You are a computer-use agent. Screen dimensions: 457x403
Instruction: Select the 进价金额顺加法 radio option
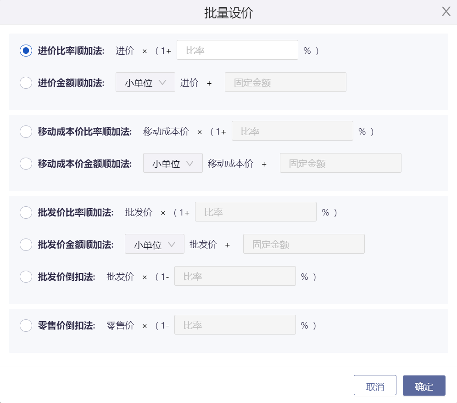(x=26, y=83)
